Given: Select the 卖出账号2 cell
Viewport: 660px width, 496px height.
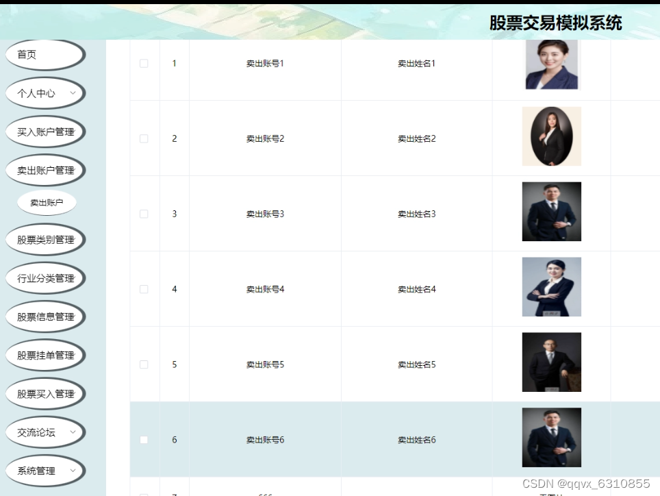Looking at the screenshot, I should tap(265, 139).
